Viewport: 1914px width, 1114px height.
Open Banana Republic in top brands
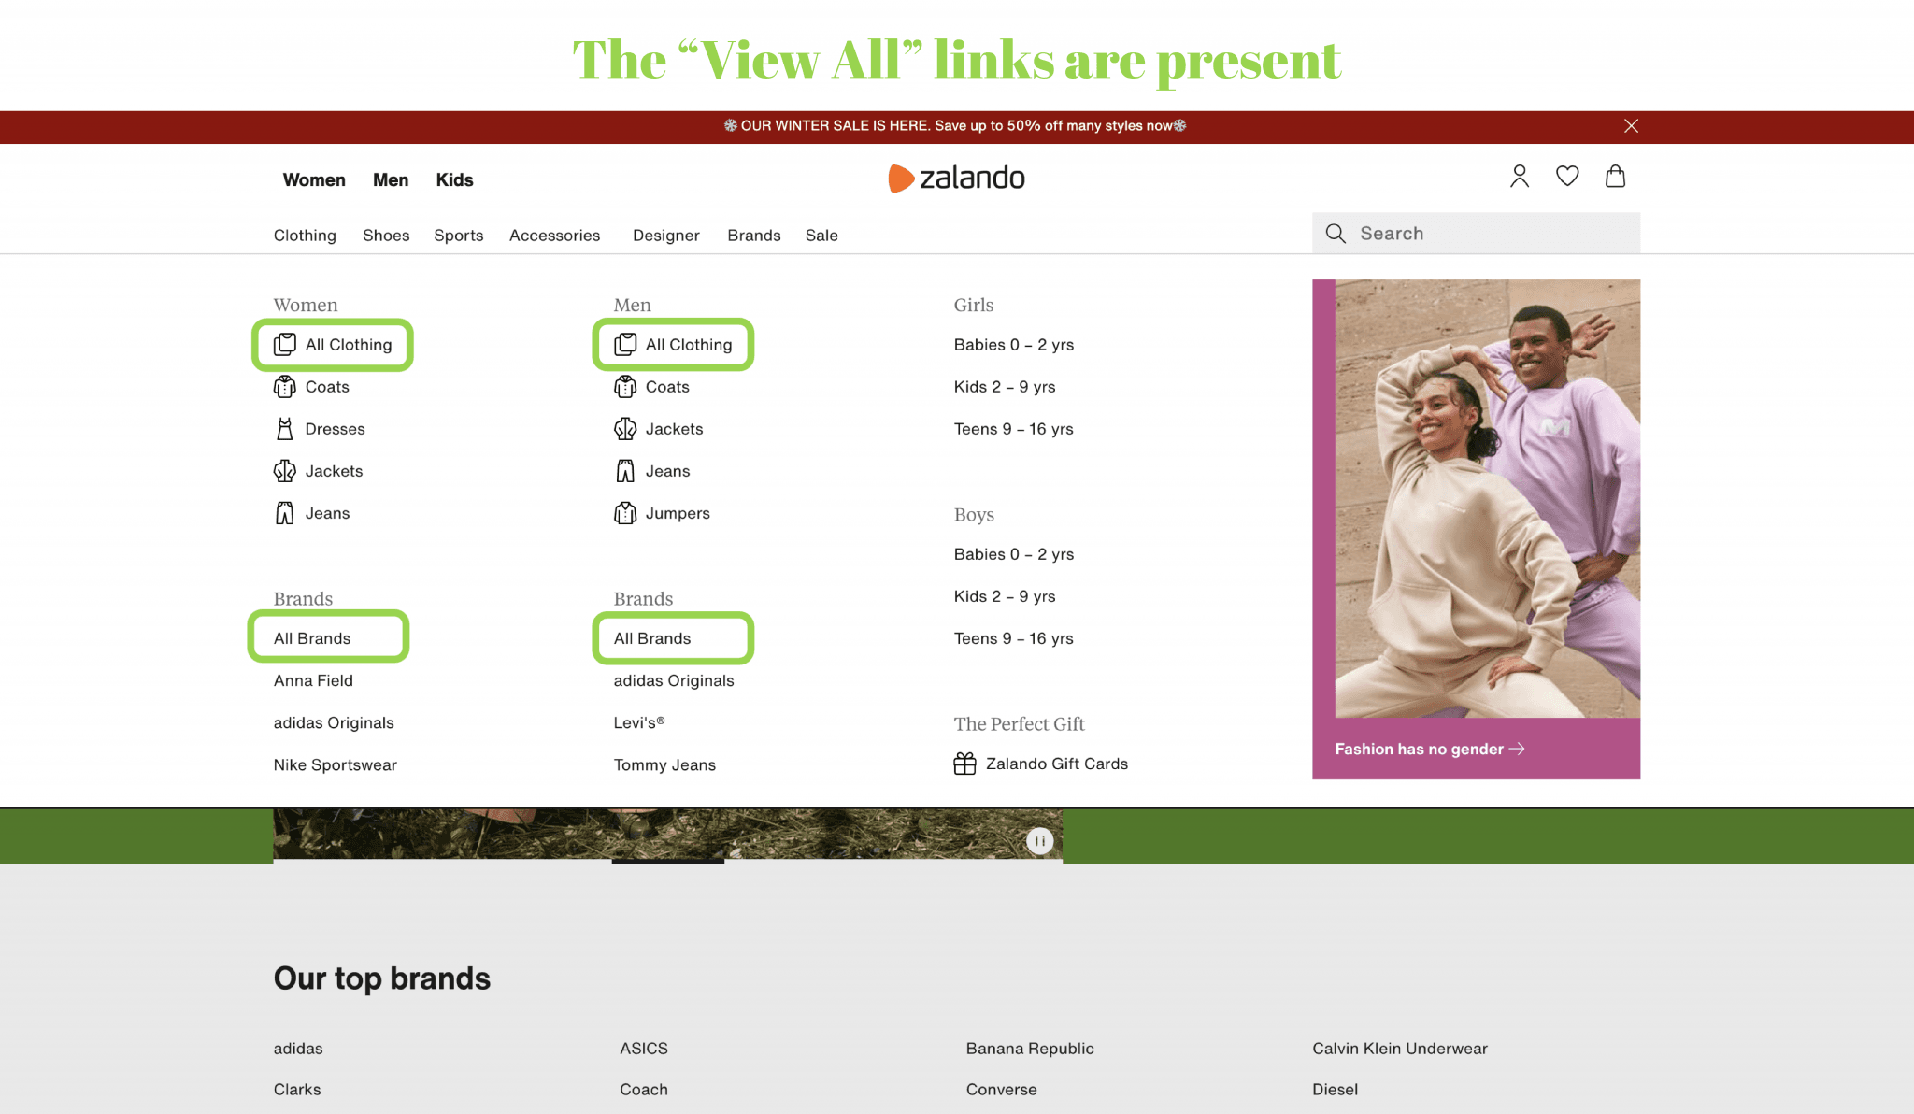(x=1030, y=1049)
